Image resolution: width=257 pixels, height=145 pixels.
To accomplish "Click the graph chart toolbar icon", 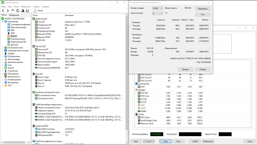I will point(28,11).
